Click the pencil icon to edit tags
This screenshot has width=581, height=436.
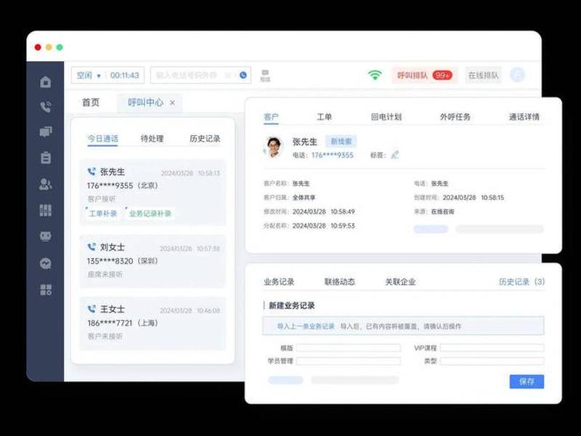coord(395,155)
